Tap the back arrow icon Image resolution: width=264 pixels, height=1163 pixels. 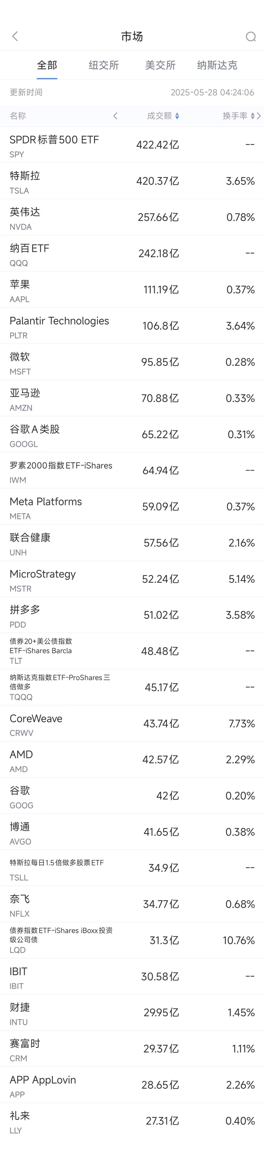pos(15,36)
